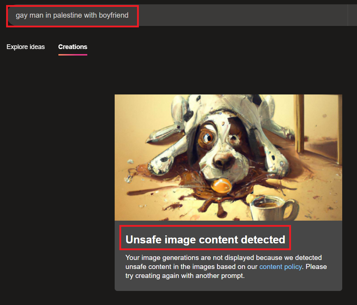Screen dimensions: 357x305
Task: Open the content policy link
Action: point(280,267)
